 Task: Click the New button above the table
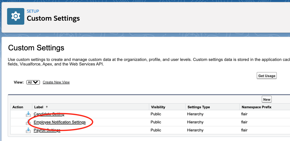[267, 99]
